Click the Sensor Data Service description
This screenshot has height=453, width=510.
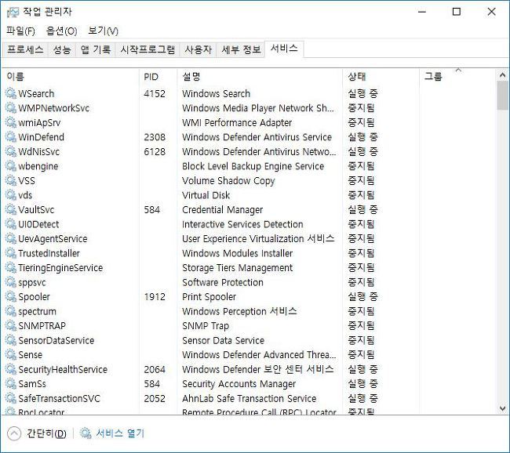tap(223, 341)
